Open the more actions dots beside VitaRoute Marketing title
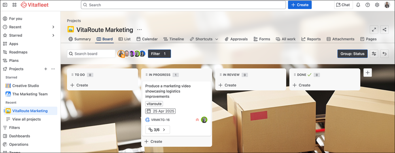The width and height of the screenshot is (395, 153). pos(139,30)
